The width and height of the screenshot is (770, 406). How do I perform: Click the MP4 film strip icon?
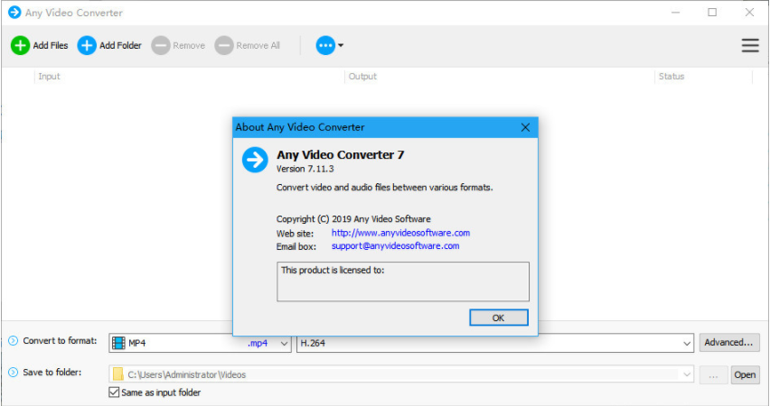pos(118,343)
